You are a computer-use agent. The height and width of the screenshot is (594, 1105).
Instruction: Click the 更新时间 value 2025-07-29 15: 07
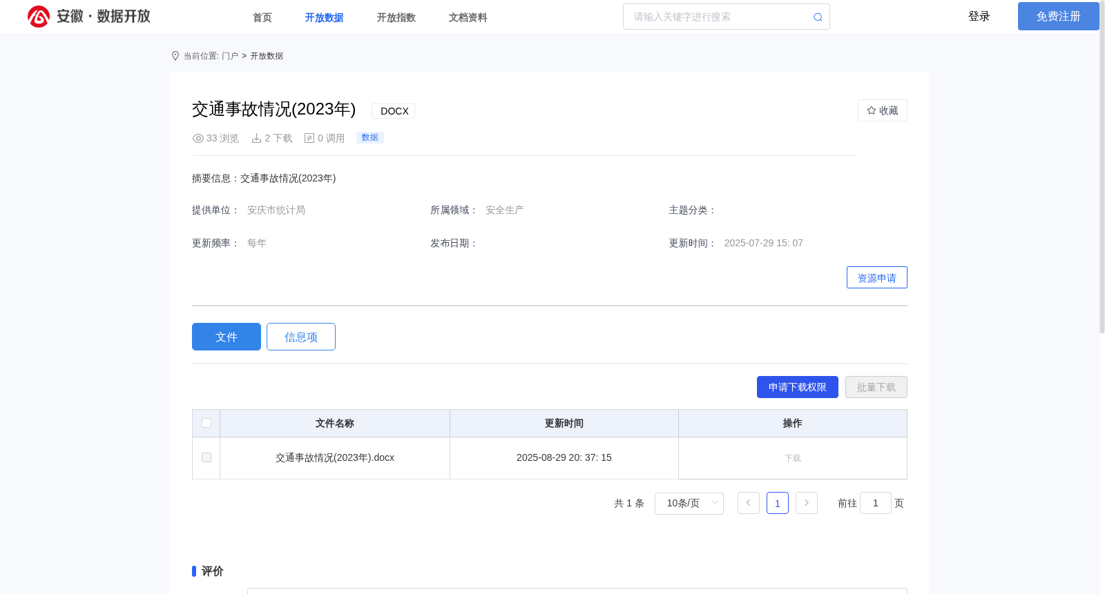(764, 243)
